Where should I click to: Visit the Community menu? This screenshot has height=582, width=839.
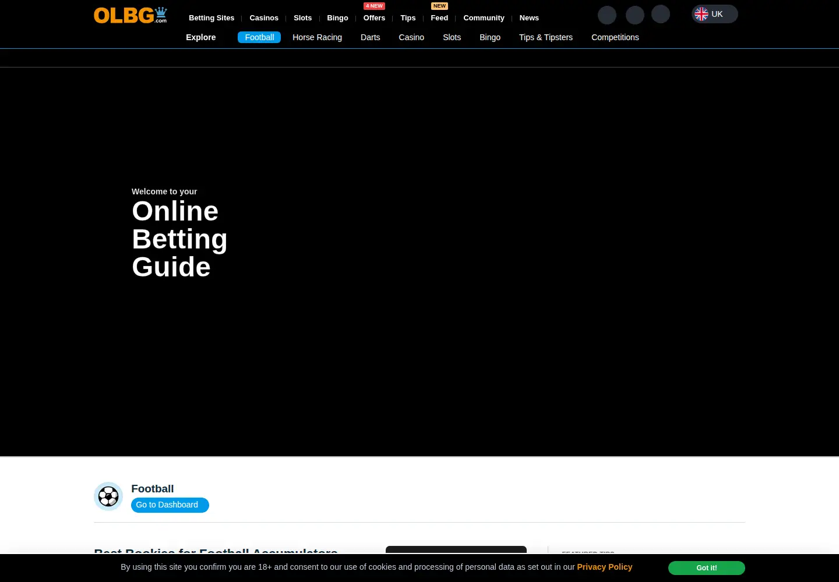484,18
